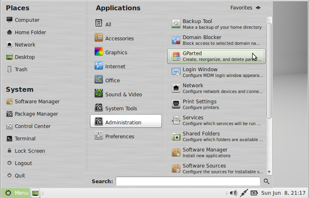Viewport: 309px width, 198px height.
Task: Click the Package Manager icon
Action: click(9, 114)
